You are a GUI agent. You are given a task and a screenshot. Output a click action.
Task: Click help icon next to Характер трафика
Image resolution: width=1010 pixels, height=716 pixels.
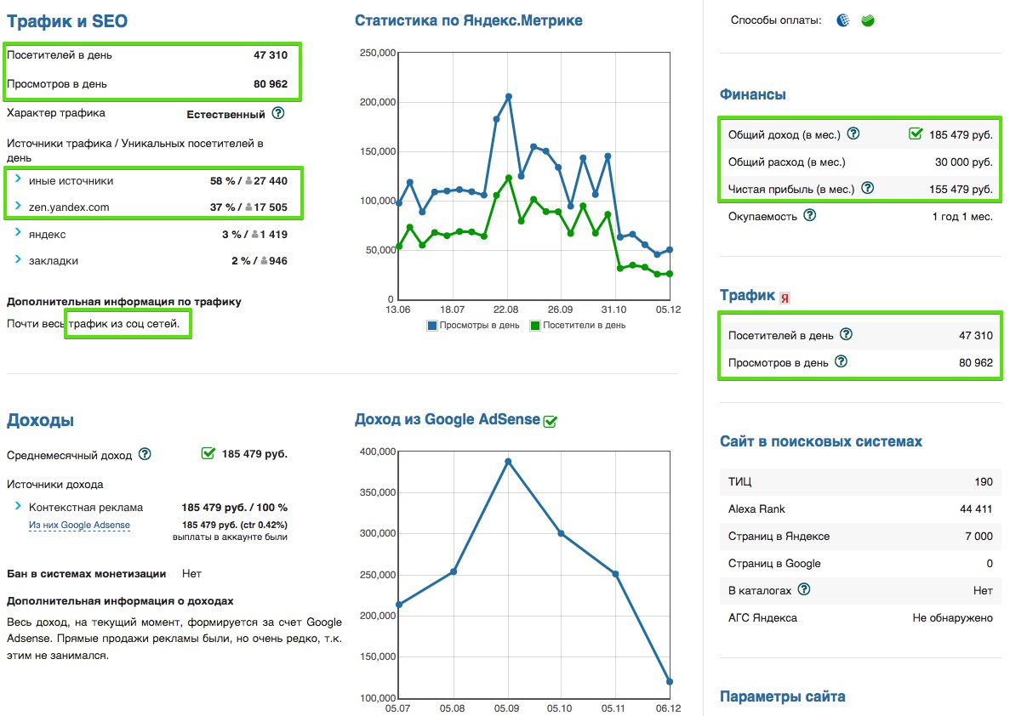(x=277, y=113)
